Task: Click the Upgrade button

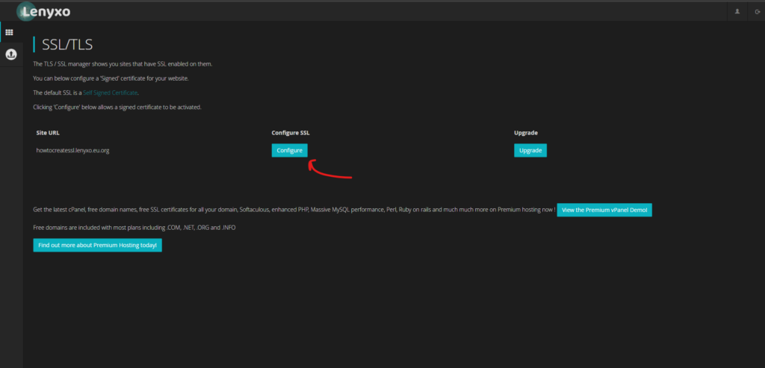Action: coord(530,151)
